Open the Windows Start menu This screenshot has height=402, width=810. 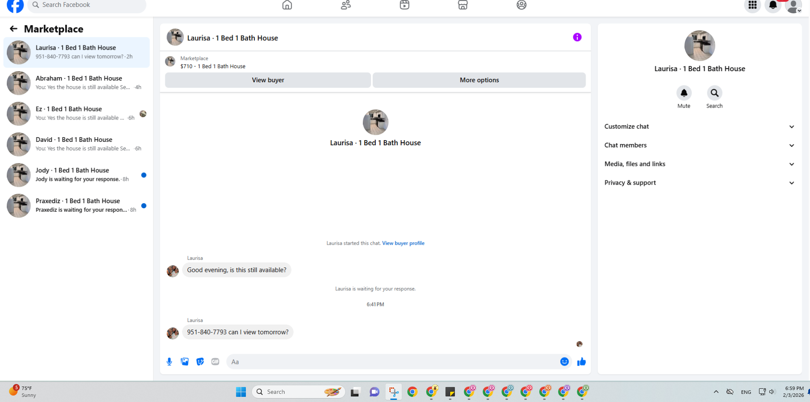[x=241, y=392]
